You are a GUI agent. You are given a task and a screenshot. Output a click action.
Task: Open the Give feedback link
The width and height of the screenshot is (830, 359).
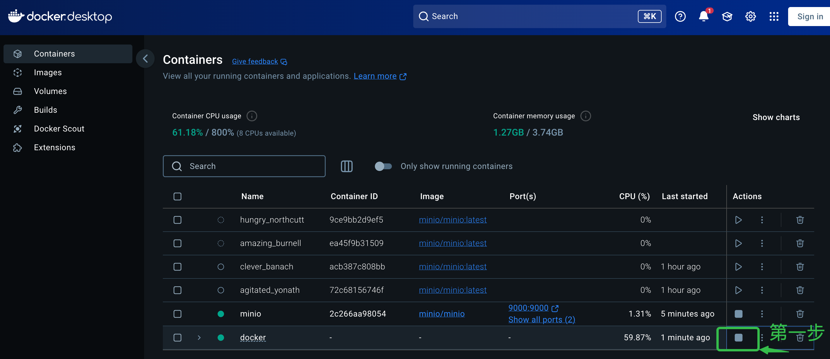click(x=259, y=61)
